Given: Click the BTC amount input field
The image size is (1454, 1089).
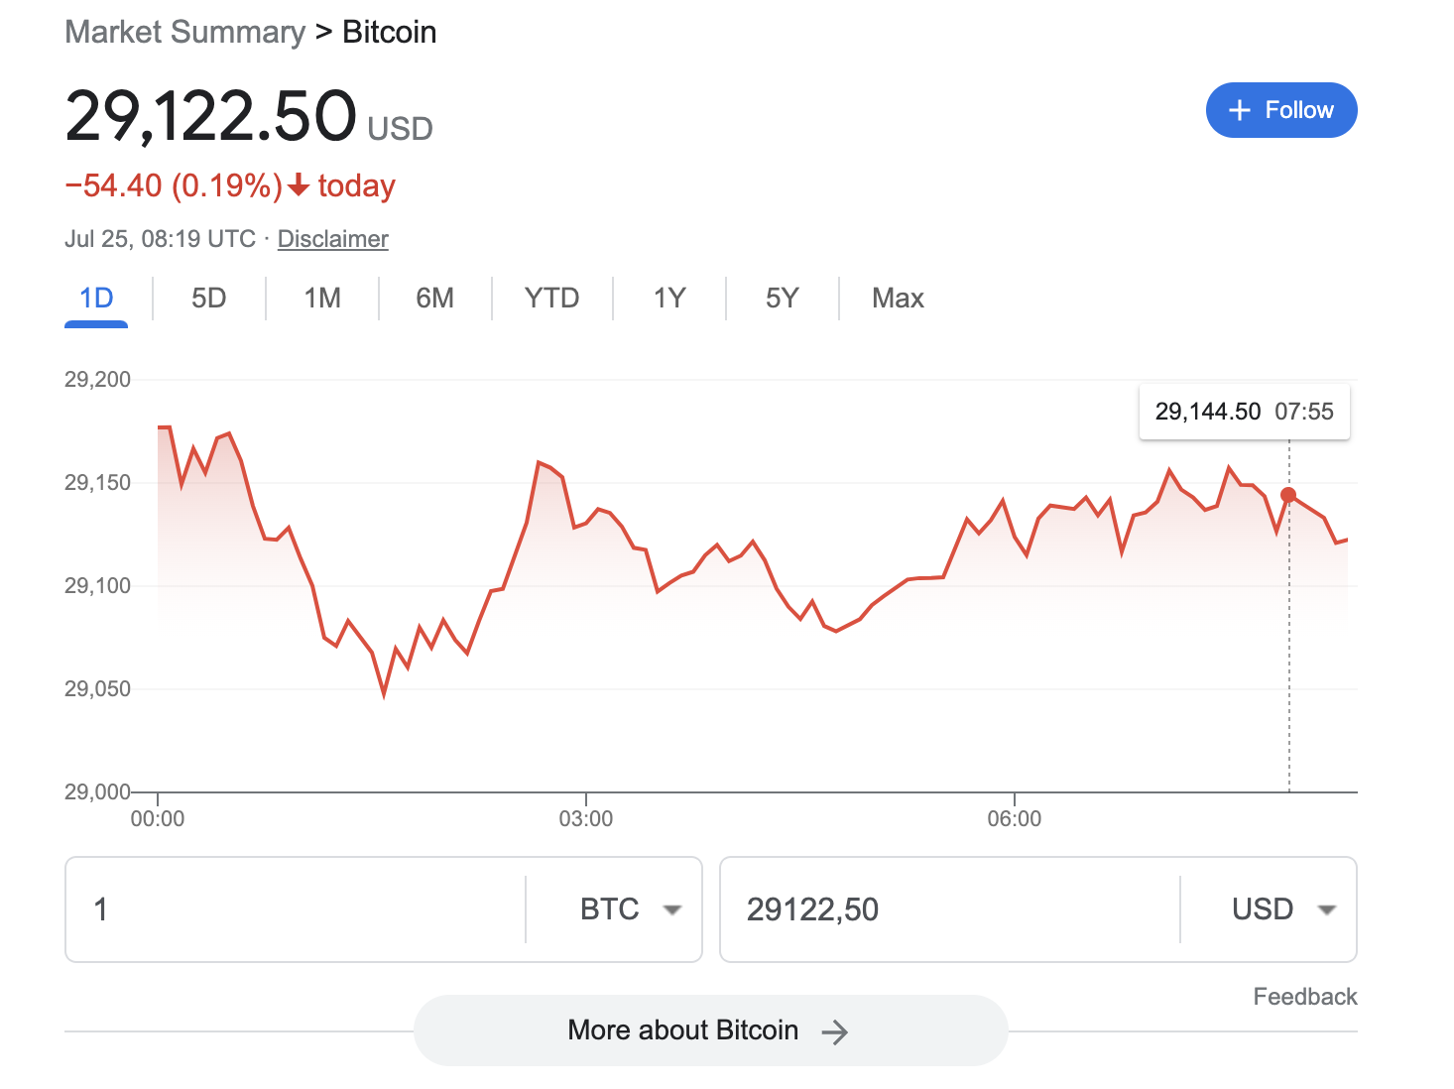Looking at the screenshot, I should [298, 909].
